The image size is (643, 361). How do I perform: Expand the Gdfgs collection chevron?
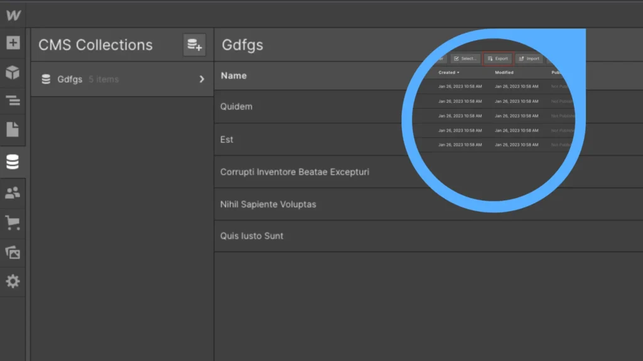pos(202,80)
